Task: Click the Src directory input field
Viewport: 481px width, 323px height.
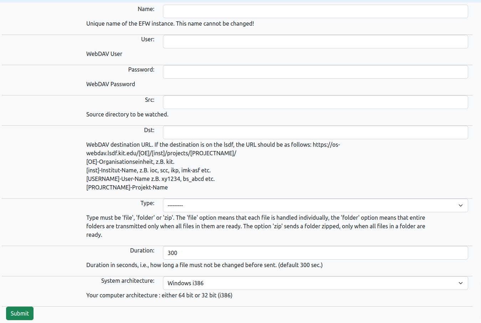Action: tap(315, 102)
